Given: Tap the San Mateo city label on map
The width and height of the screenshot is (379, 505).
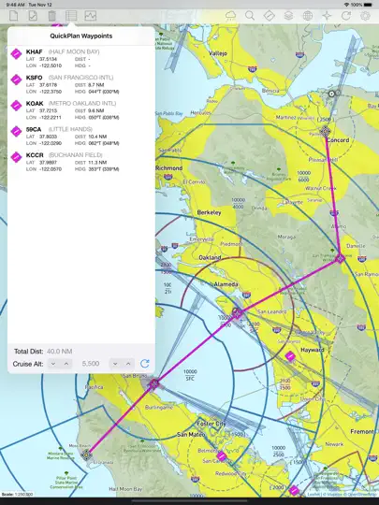Looking at the screenshot, I should (x=191, y=435).
